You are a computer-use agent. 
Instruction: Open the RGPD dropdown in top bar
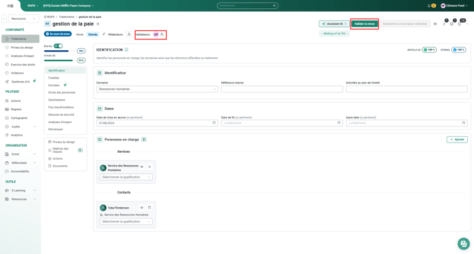[32, 6]
